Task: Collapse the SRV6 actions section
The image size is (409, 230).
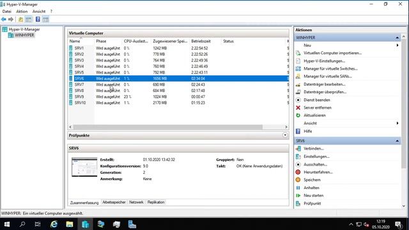Action: [x=397, y=141]
